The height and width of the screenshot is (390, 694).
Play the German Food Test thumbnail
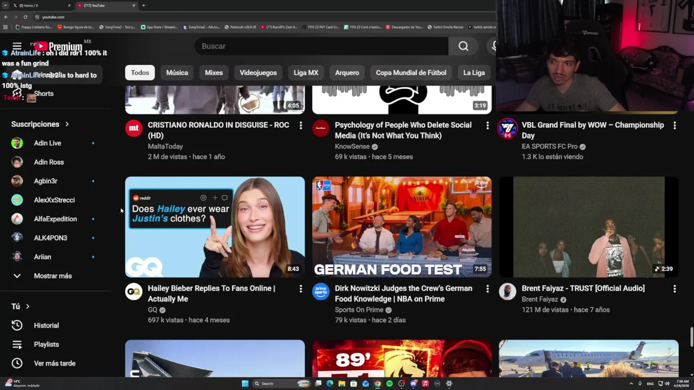coord(402,227)
